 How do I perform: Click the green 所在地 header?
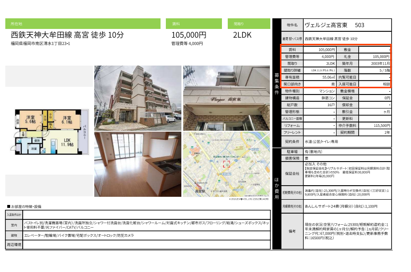click(x=83, y=24)
